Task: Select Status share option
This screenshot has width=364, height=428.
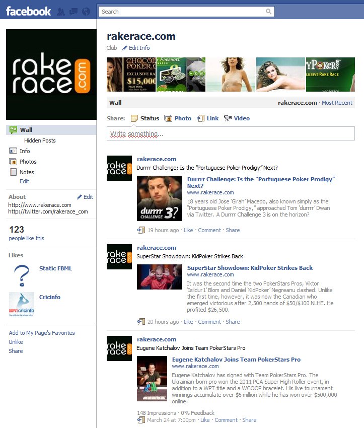Action: click(x=150, y=118)
